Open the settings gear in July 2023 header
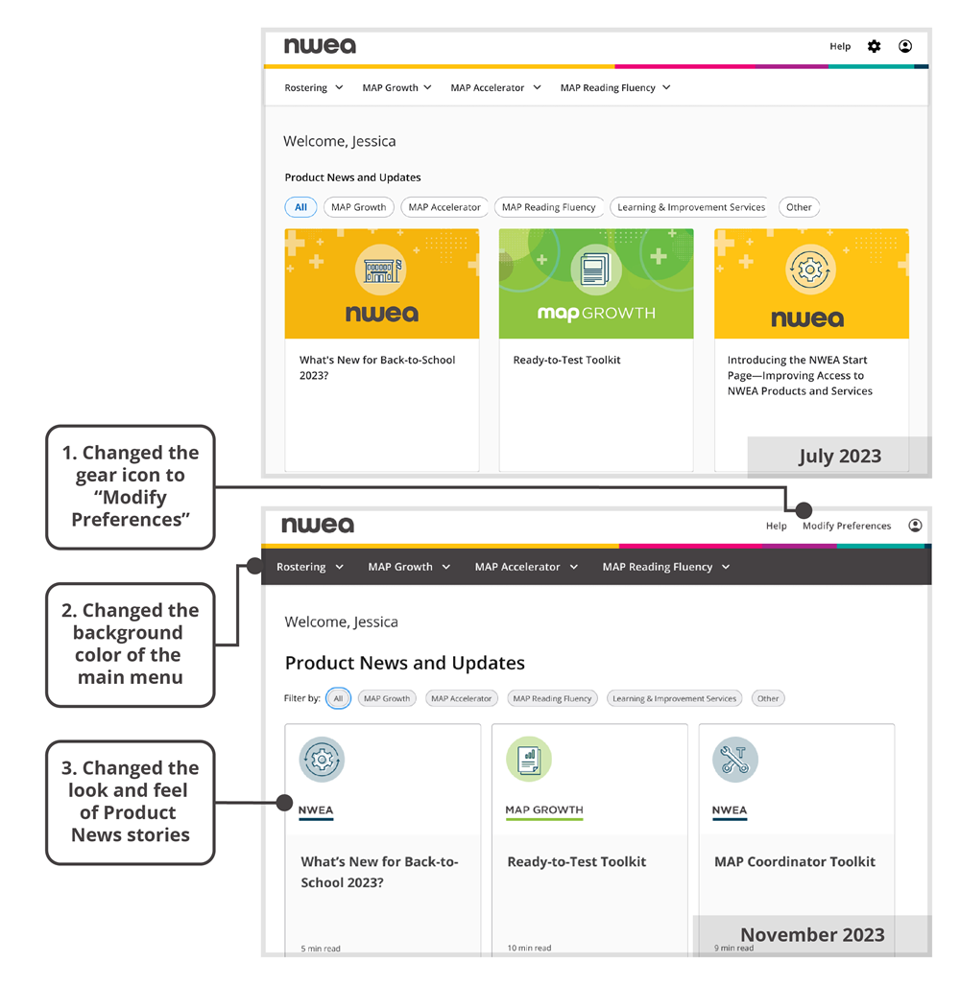 click(x=874, y=46)
